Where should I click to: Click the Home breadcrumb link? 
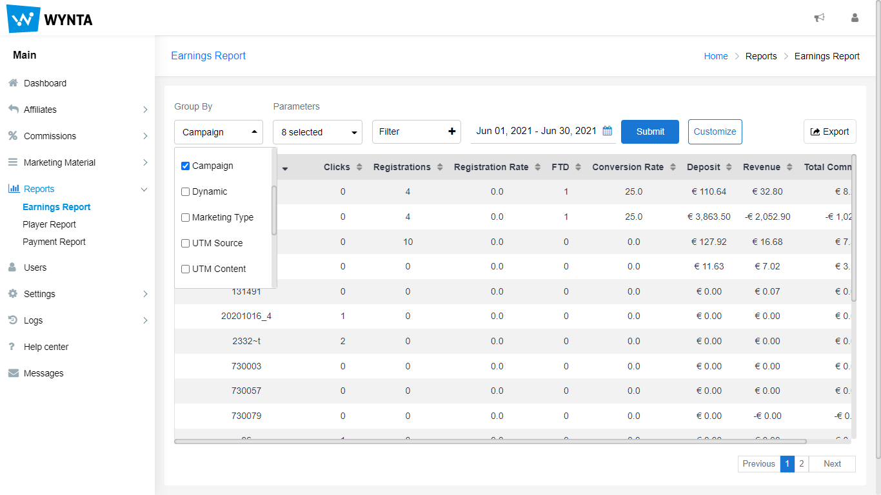tap(715, 56)
